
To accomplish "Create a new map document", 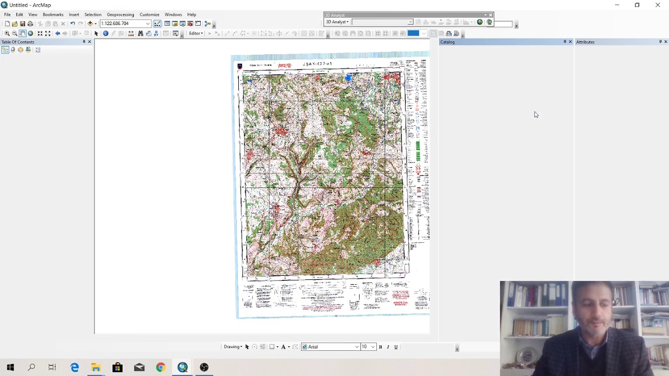I will pyautogui.click(x=7, y=23).
